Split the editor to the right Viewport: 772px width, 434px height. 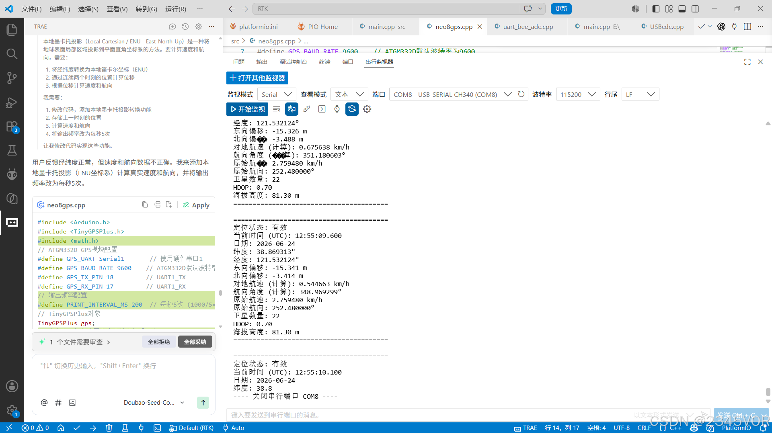[747, 27]
